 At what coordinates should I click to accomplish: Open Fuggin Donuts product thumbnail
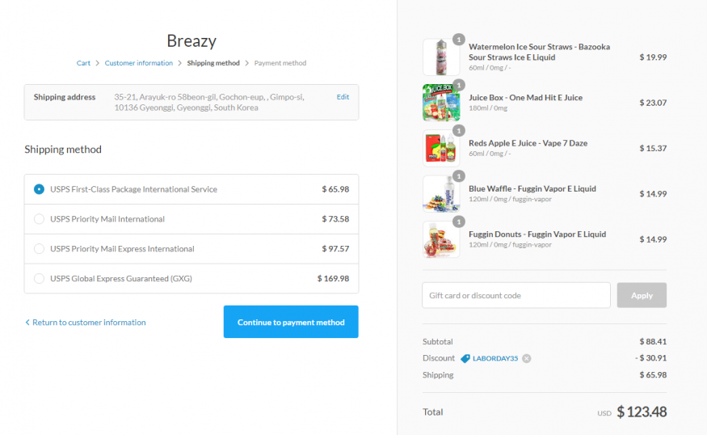440,239
